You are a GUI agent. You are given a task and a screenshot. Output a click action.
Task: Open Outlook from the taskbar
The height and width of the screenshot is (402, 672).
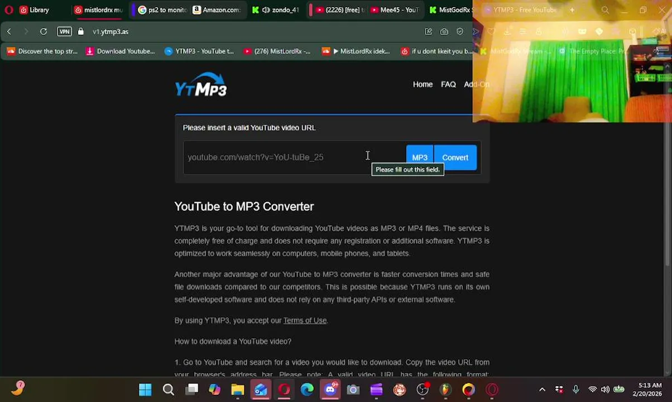(261, 390)
